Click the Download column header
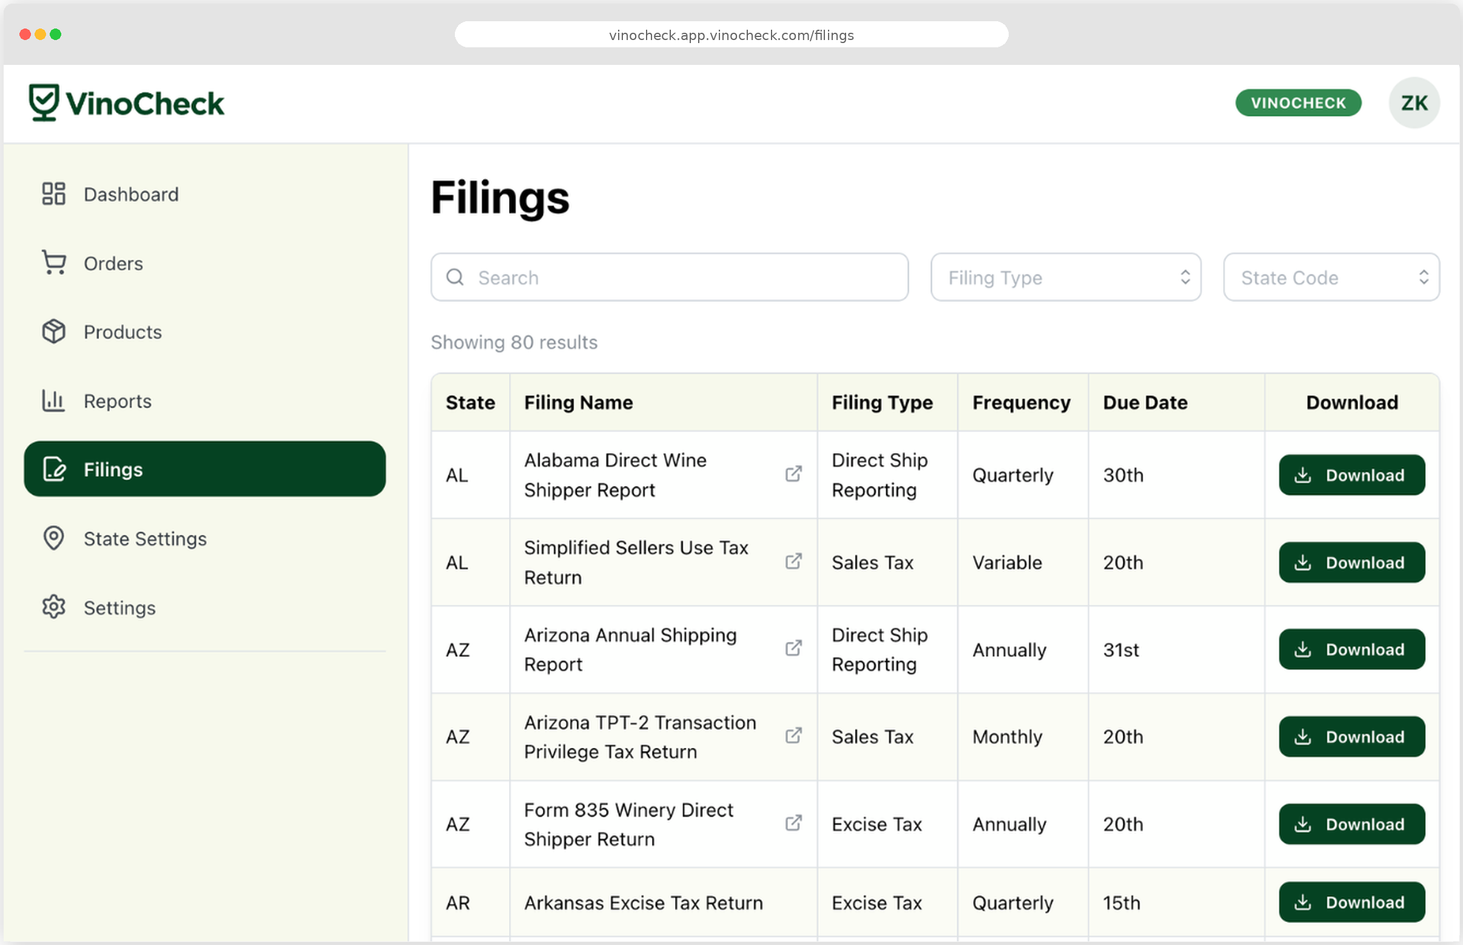The height and width of the screenshot is (945, 1463). coord(1351,403)
